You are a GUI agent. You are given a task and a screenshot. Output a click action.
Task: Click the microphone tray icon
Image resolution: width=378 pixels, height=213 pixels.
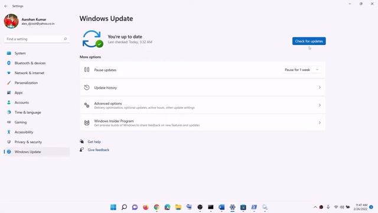point(328,207)
